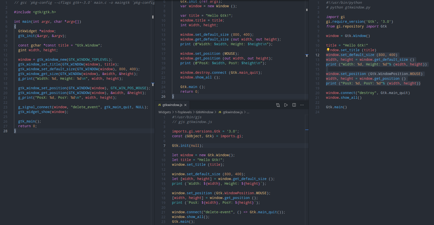
Task: Click 'gtk_window_new' call in C code
Action: 52,59
